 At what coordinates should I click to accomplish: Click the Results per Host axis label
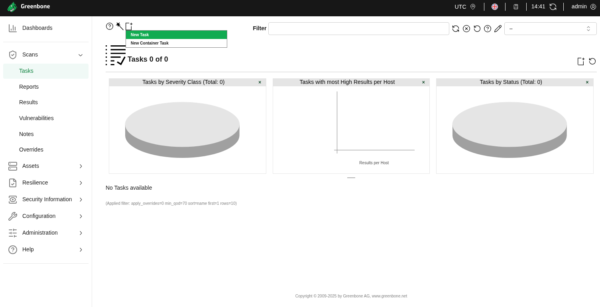pyautogui.click(x=374, y=163)
